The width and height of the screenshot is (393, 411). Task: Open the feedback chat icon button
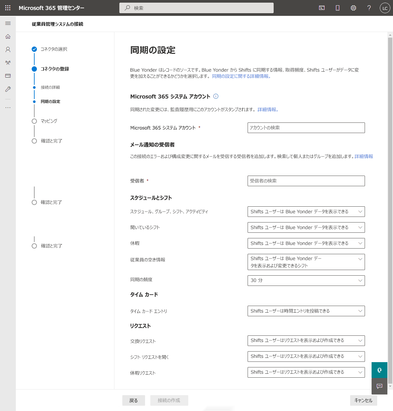pyautogui.click(x=379, y=386)
